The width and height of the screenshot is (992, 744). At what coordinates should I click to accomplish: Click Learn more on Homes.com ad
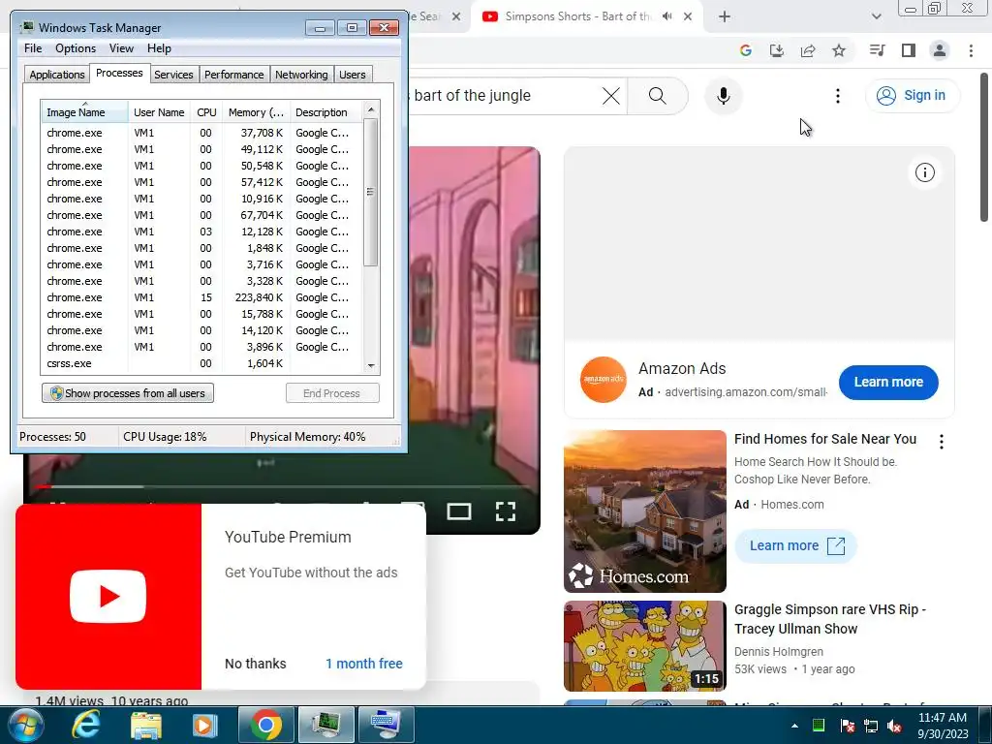click(795, 546)
